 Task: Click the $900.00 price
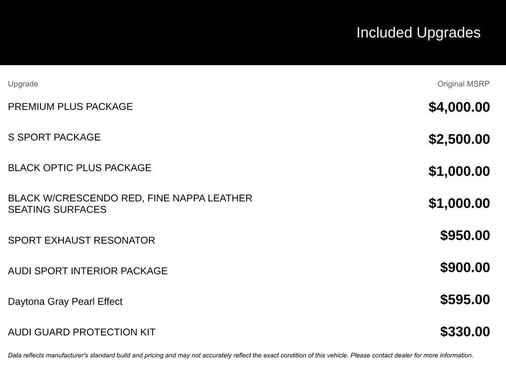(464, 267)
